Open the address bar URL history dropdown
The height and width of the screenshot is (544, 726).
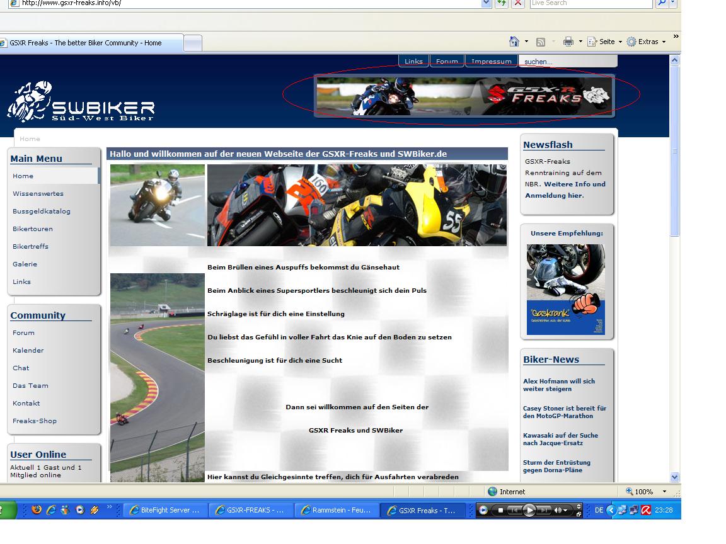coord(486,3)
